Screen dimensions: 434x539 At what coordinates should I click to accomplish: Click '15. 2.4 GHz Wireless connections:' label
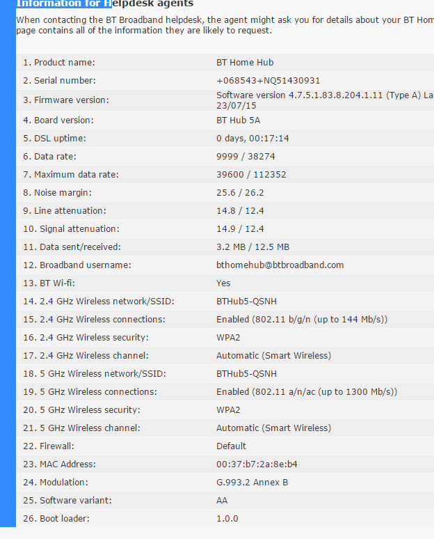tap(94, 320)
